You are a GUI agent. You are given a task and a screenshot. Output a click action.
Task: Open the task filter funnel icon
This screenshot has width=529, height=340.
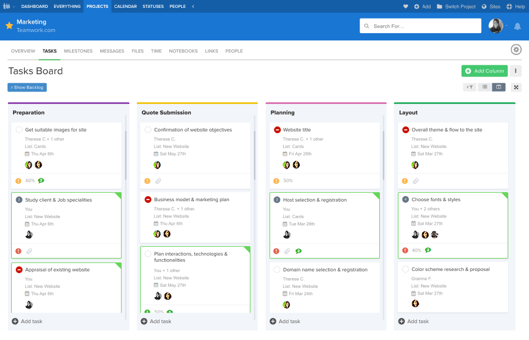point(469,87)
